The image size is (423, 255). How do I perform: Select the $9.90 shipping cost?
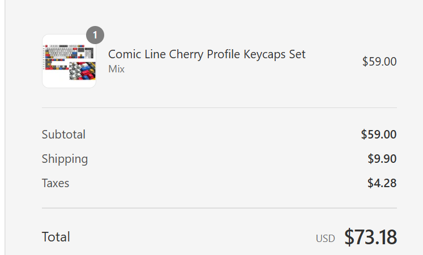382,159
